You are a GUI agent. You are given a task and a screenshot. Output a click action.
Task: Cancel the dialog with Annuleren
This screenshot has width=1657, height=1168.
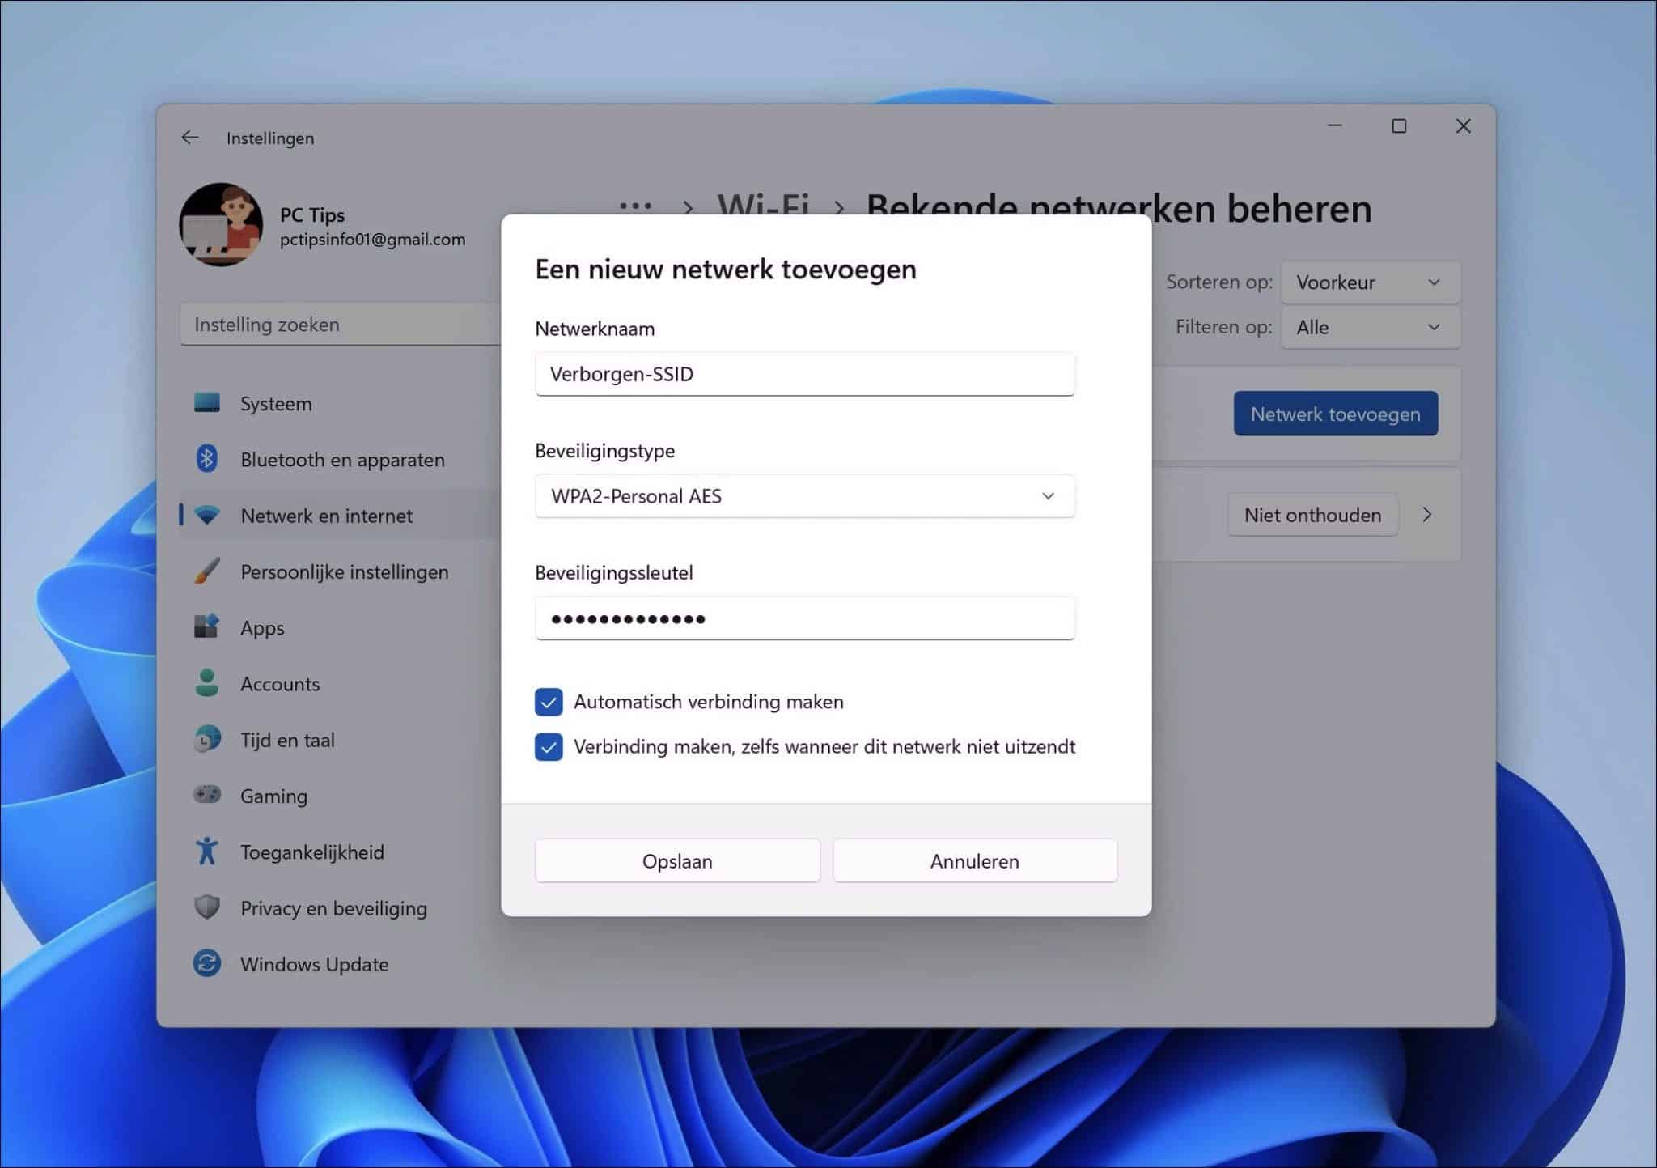pos(974,860)
